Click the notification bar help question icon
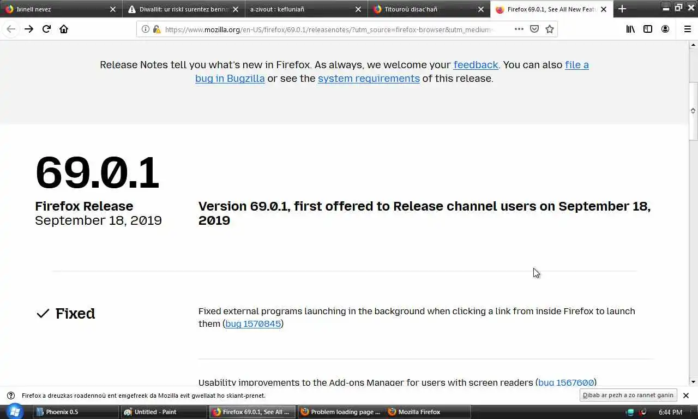 pos(10,396)
